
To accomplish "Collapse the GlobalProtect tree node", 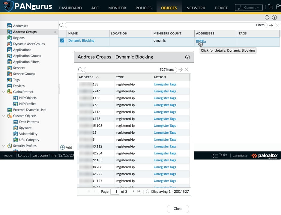I will (x=4, y=92).
